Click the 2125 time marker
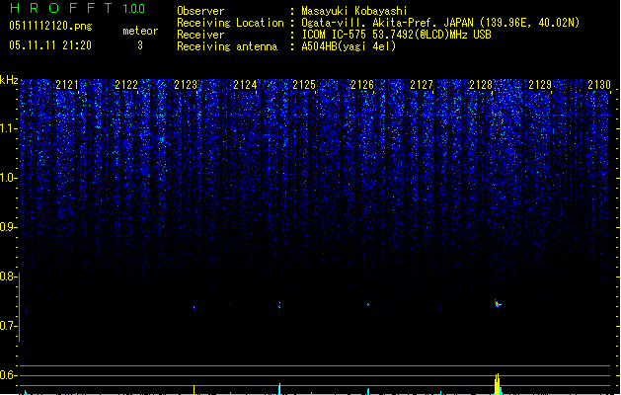Screen dimensions: 621x395 (304, 85)
